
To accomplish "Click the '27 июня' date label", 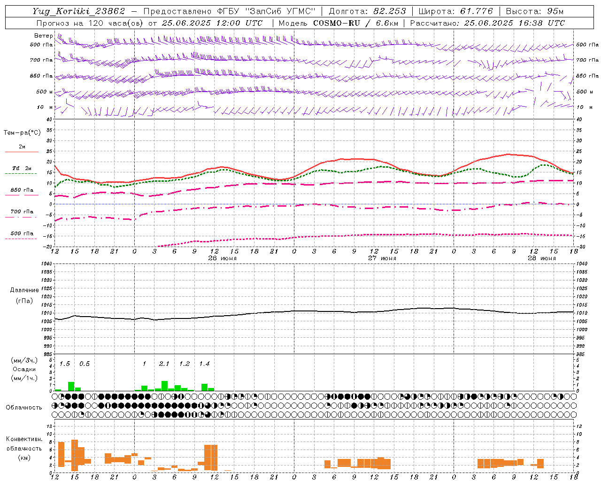I will pyautogui.click(x=382, y=258).
